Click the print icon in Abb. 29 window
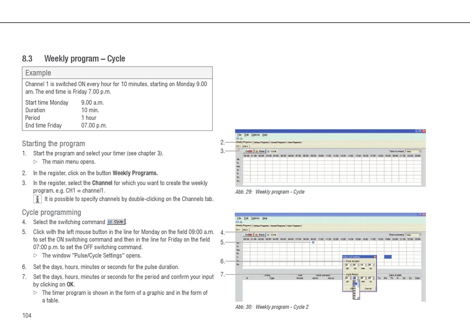The width and height of the screenshot is (470, 331). pos(241,138)
